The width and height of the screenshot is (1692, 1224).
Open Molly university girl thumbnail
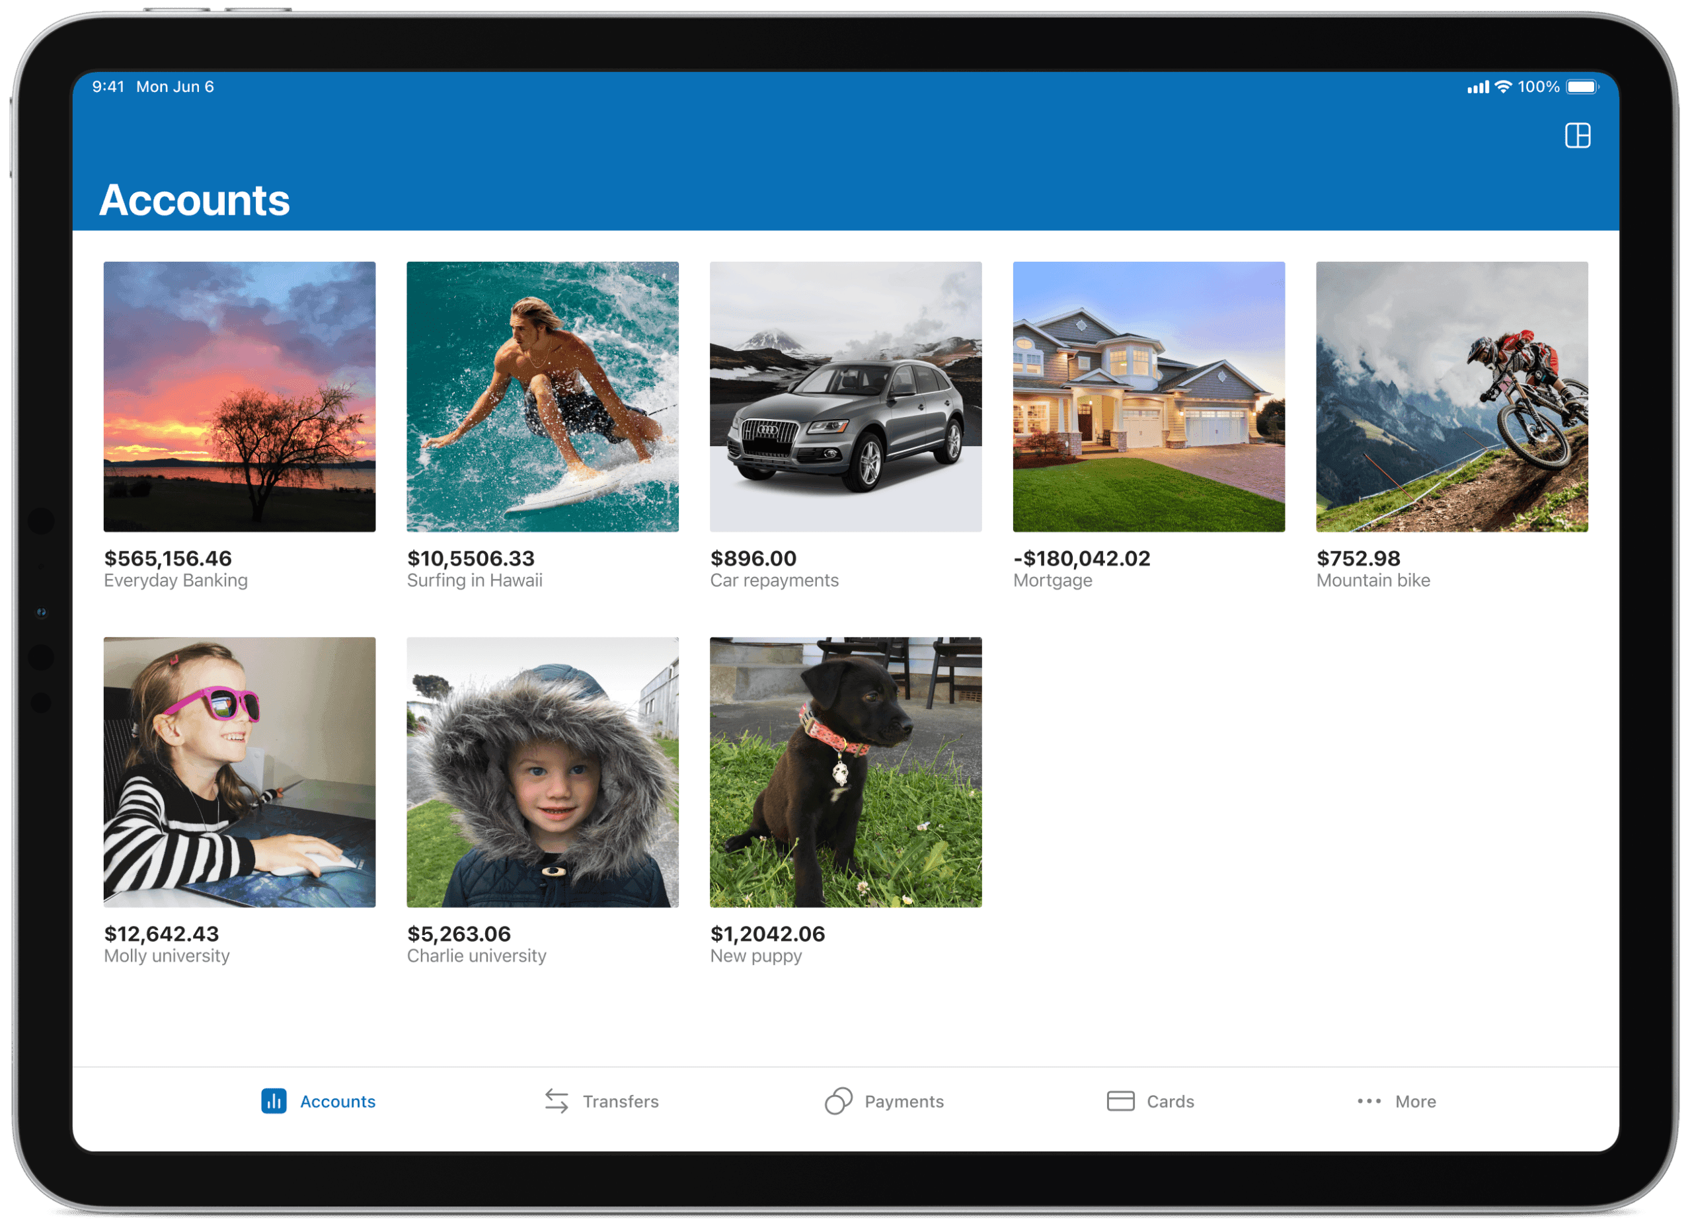click(239, 772)
